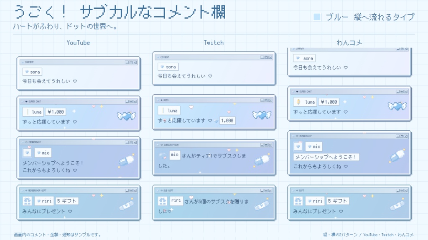Click the bandage icon in YouTube Membership Gift card
This screenshot has width=428, height=240.
point(127,205)
